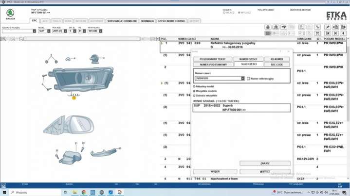
Task: Check the 'Numer referencyjny' checkbox
Action: click(248, 79)
